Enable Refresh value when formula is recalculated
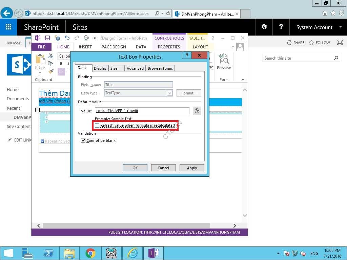 97,126
